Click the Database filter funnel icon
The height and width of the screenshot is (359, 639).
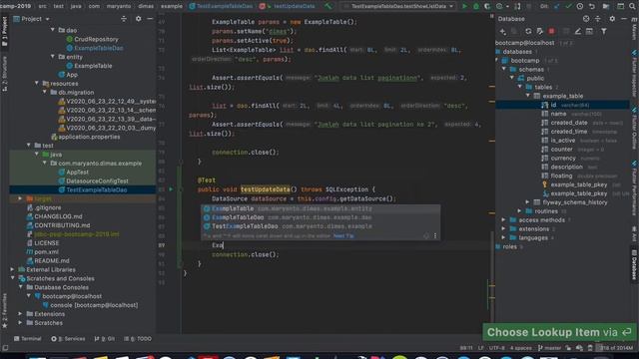click(604, 31)
